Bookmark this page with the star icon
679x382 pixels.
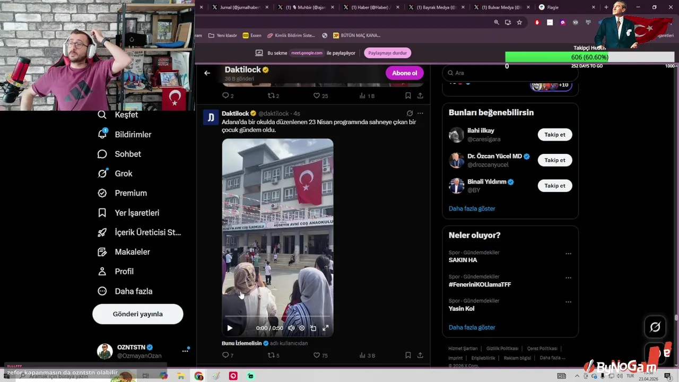519,22
